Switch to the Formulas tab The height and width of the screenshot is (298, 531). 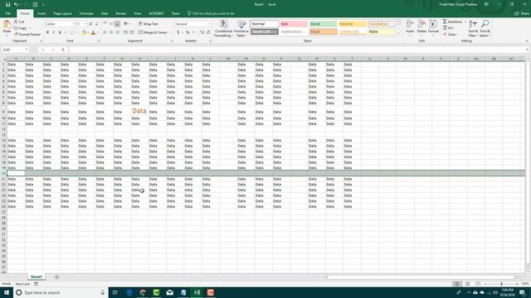click(x=86, y=13)
